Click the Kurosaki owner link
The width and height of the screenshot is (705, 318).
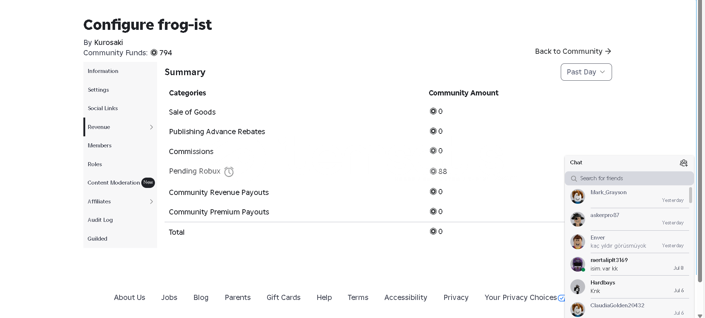pos(108,42)
